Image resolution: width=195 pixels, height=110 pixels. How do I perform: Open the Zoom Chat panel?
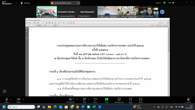coord(85,100)
